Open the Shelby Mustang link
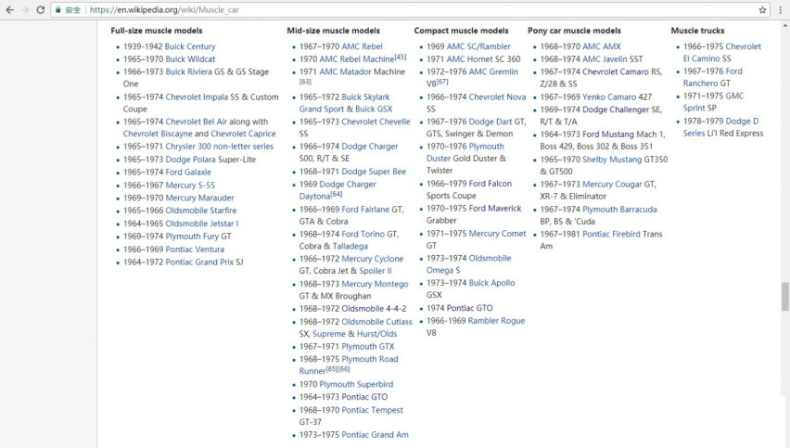Screen dimensions: 790x448 coord(612,160)
